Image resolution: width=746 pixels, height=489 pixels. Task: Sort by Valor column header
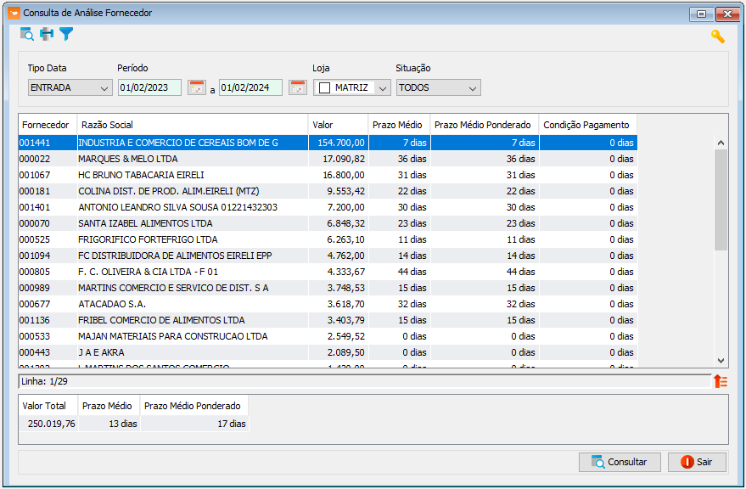click(x=339, y=125)
